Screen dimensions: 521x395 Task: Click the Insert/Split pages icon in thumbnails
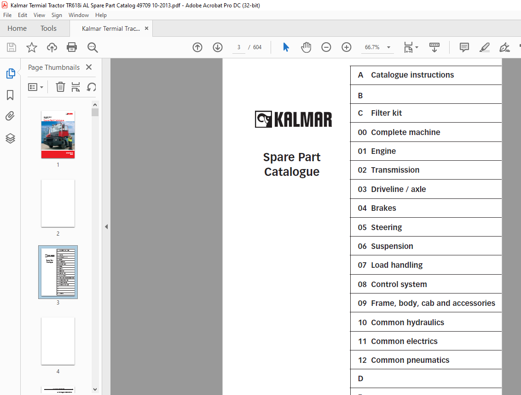coord(76,87)
